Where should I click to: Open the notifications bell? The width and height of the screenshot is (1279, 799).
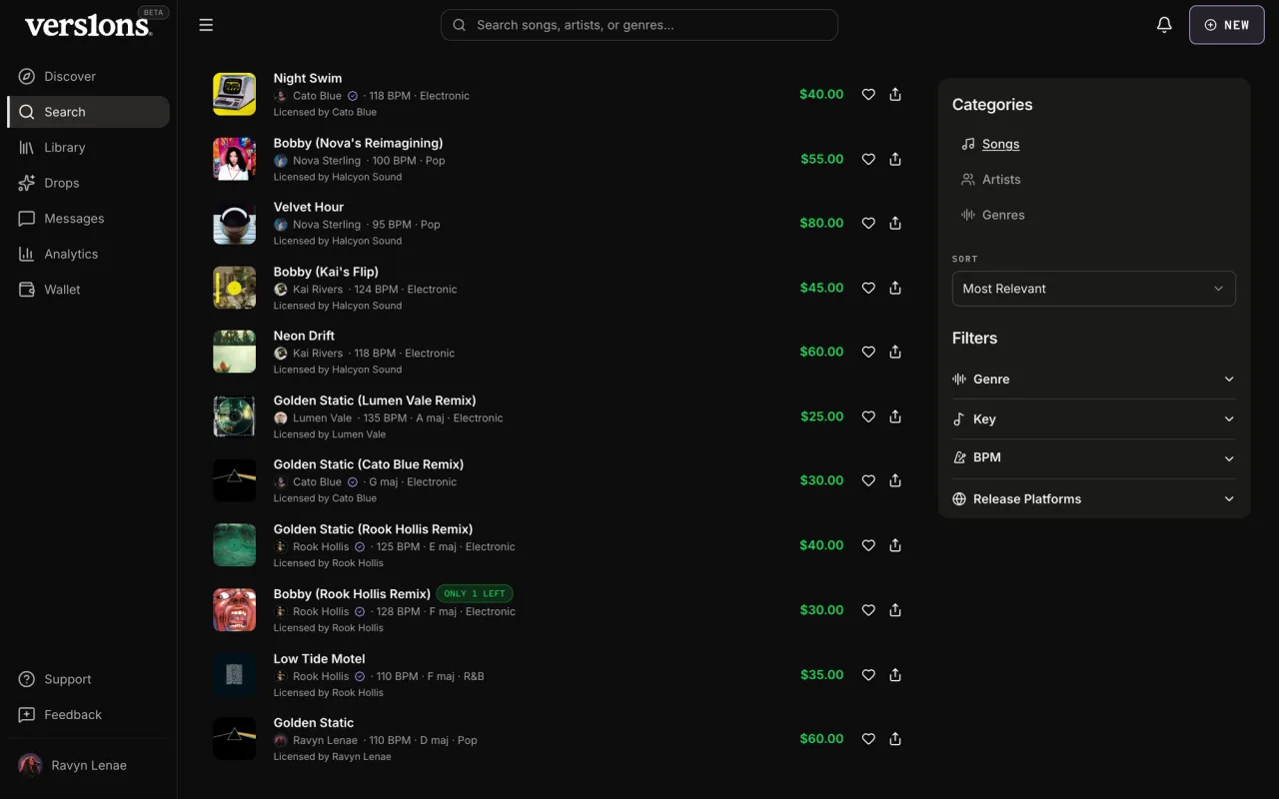point(1164,25)
